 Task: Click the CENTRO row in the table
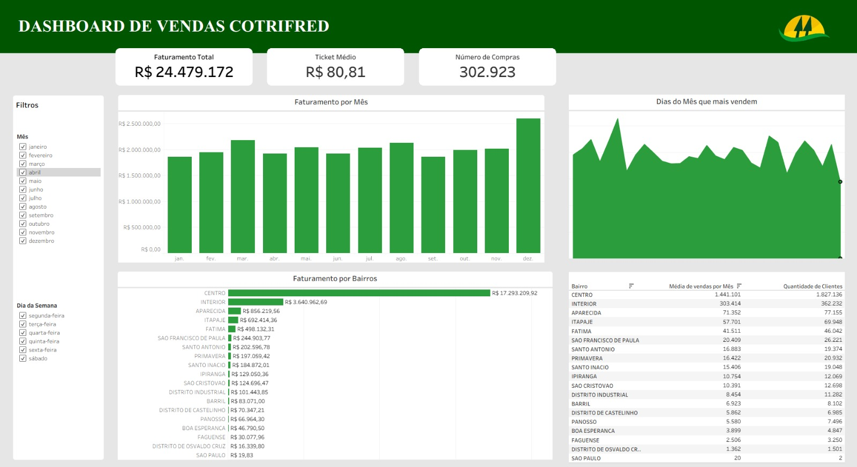tap(706, 295)
